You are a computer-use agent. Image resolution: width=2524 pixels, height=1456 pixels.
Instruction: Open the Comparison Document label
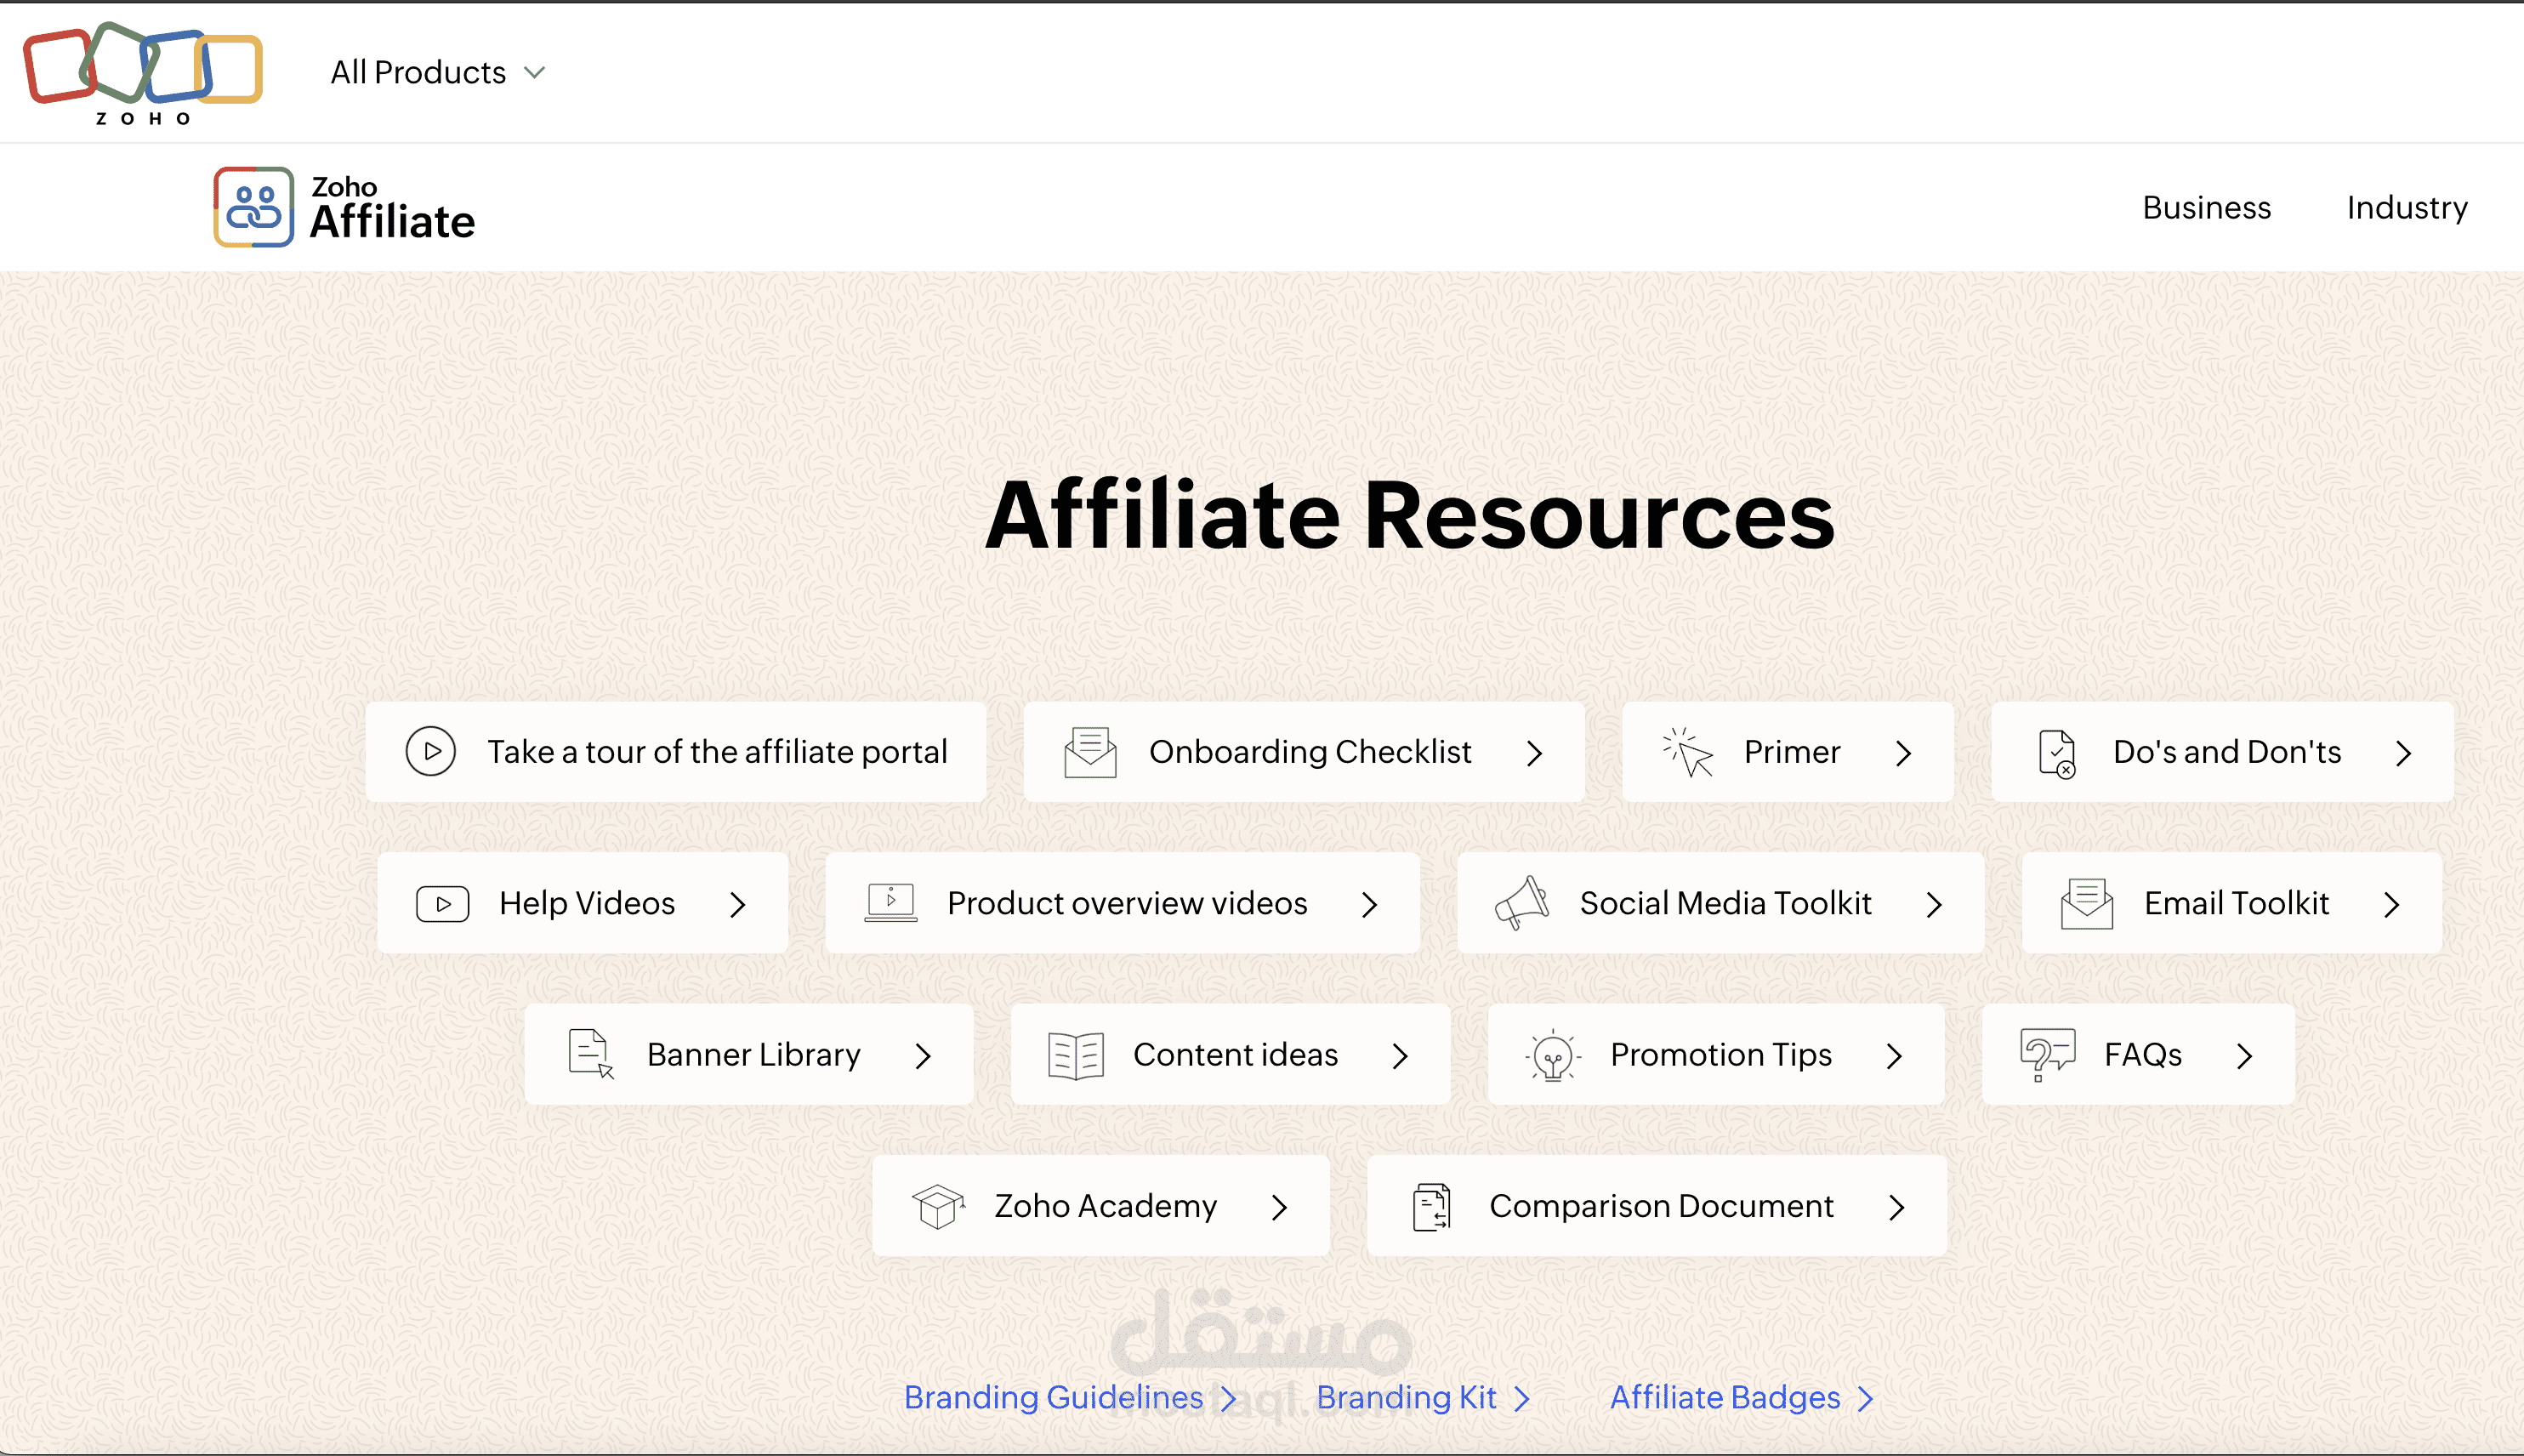pyautogui.click(x=1662, y=1206)
